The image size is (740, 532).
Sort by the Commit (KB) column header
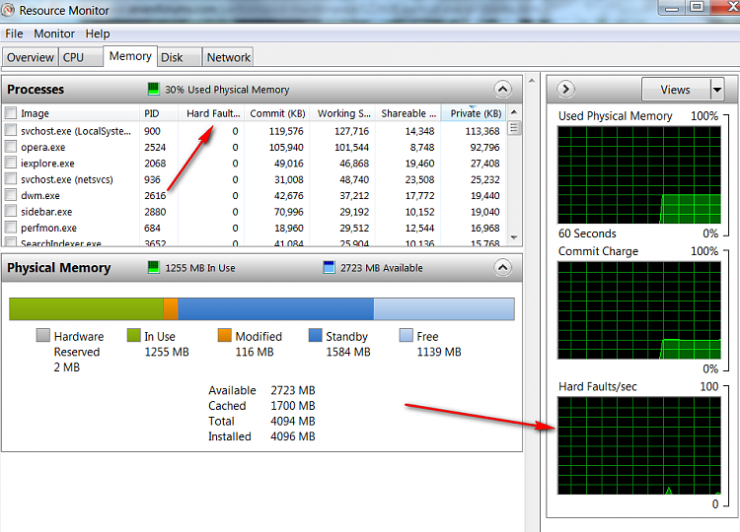click(x=277, y=113)
